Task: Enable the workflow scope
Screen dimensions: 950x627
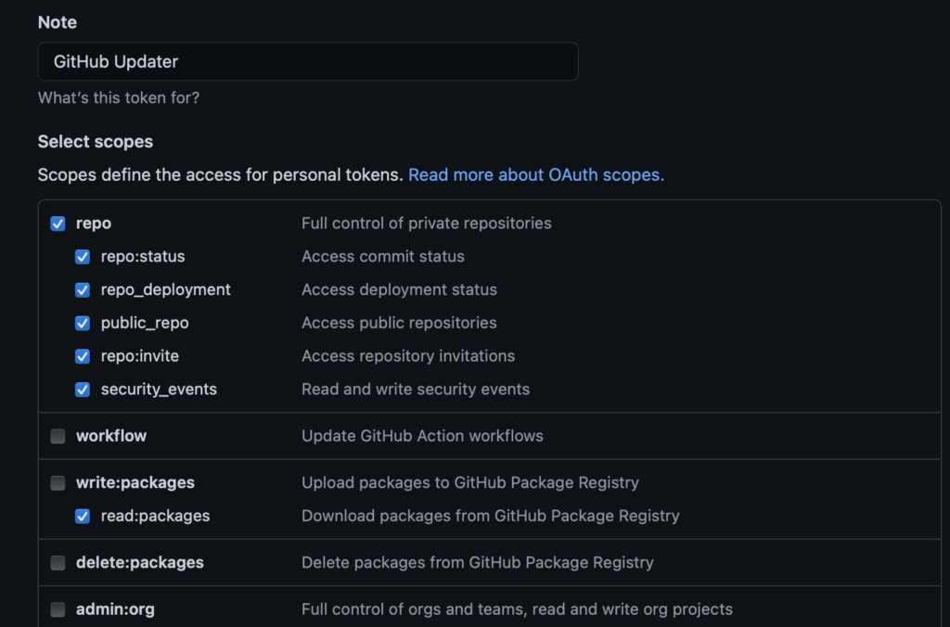Action: [x=58, y=435]
